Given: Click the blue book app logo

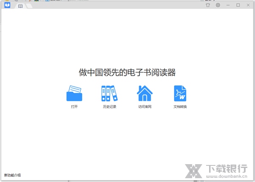Looking at the screenshot, I should [x=7, y=6].
